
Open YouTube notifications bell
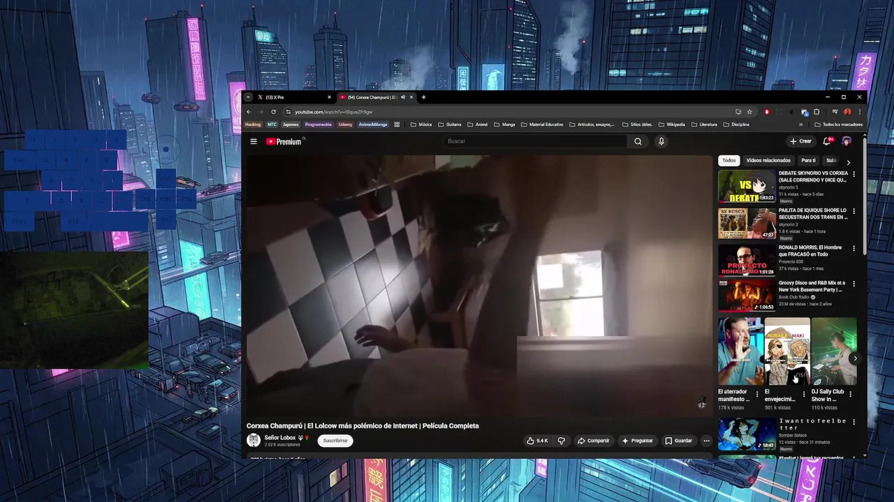point(827,142)
